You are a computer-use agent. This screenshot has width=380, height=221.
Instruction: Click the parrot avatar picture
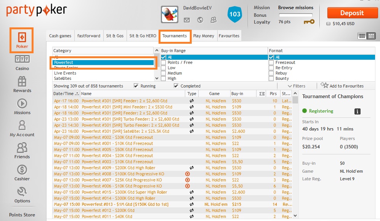(x=170, y=14)
